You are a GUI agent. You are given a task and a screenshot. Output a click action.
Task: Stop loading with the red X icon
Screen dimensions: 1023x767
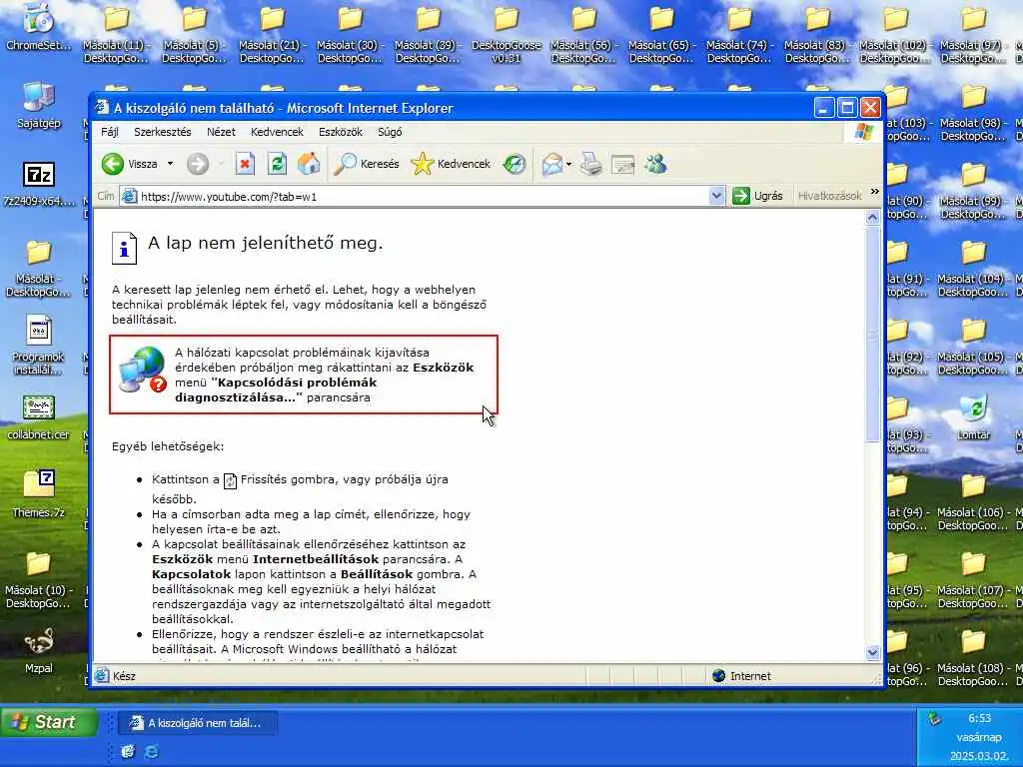245,164
